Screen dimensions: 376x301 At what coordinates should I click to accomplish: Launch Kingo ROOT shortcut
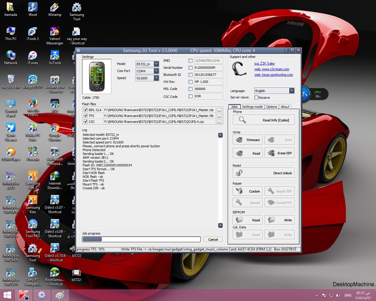pyautogui.click(x=33, y=82)
